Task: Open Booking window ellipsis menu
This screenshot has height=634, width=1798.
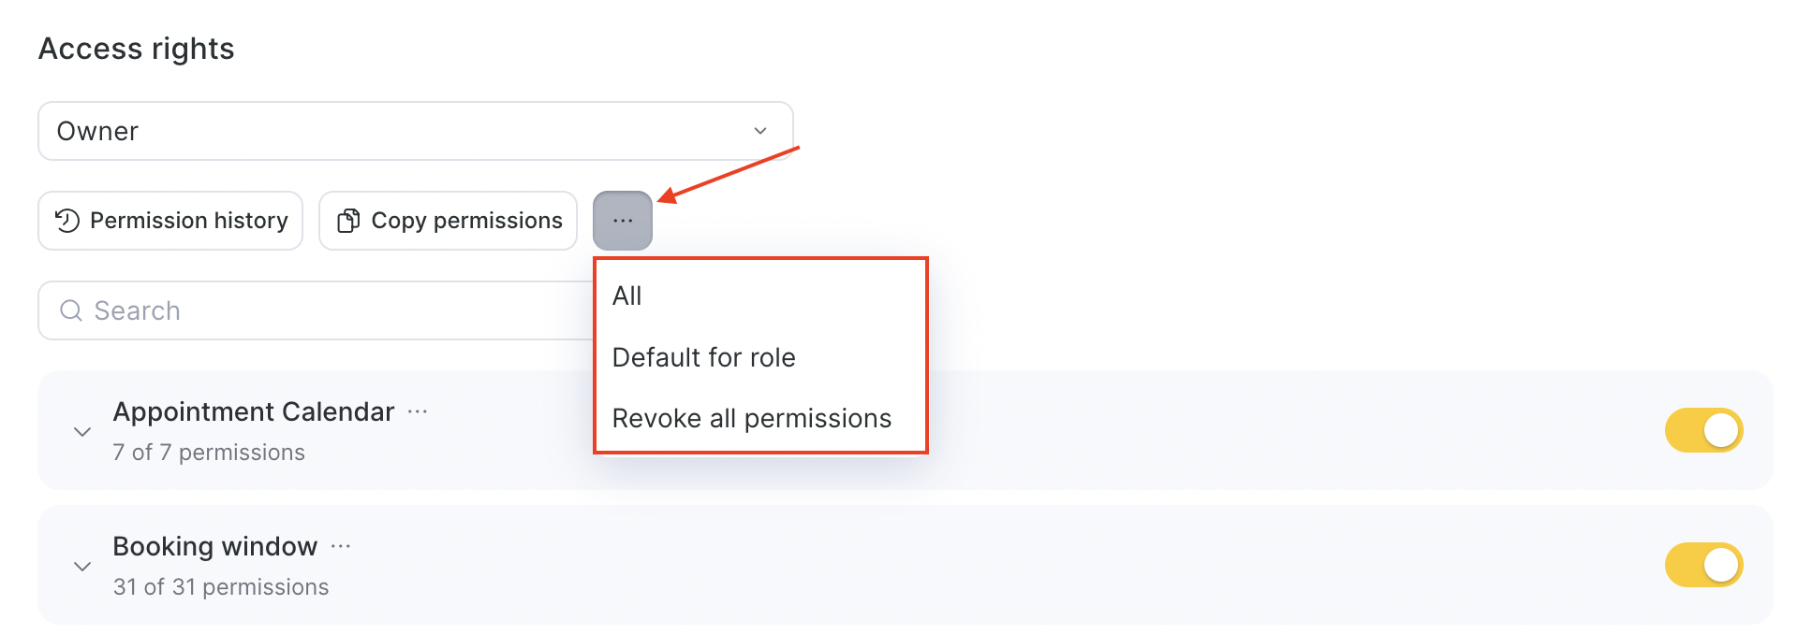Action: 341,546
